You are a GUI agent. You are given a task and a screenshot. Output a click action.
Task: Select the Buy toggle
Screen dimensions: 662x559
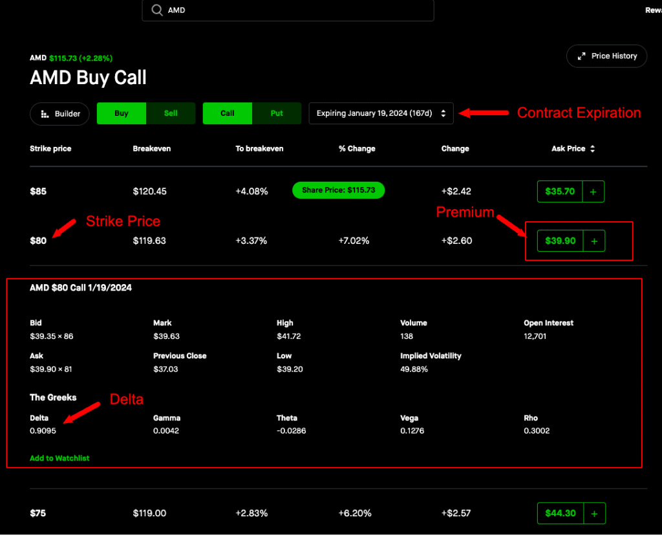point(122,113)
